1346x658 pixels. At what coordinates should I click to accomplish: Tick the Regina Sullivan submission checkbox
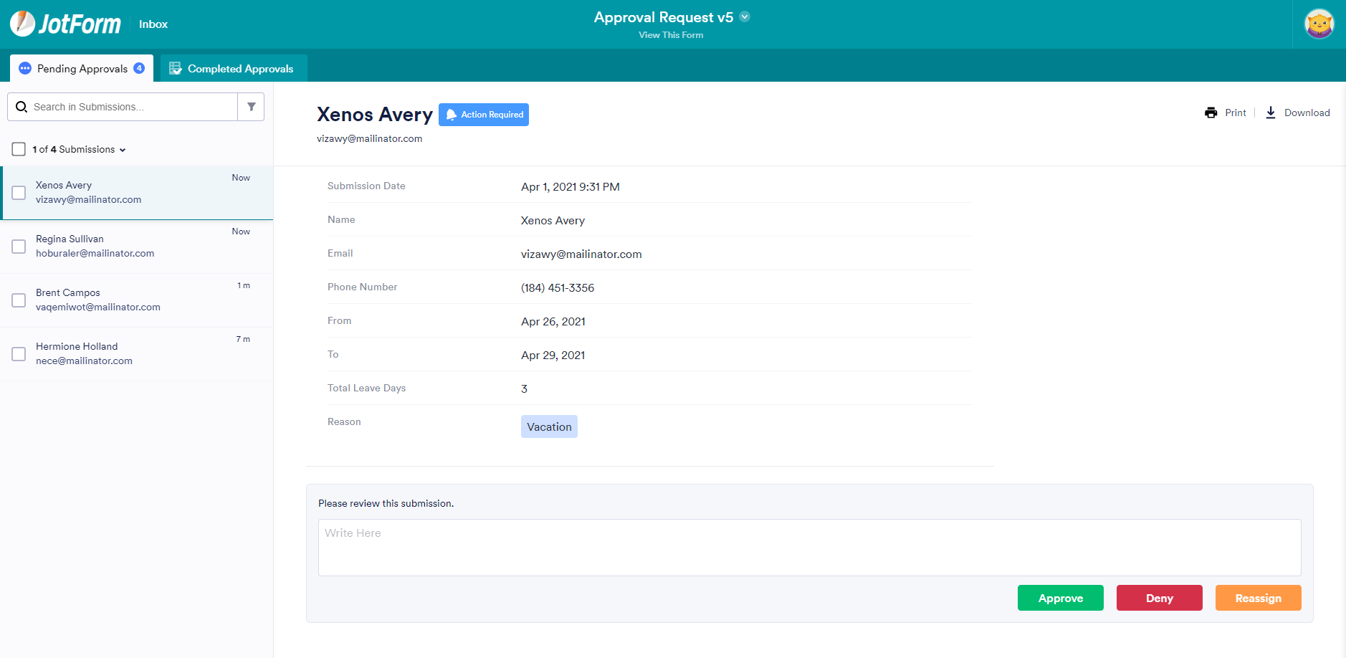[x=19, y=247]
